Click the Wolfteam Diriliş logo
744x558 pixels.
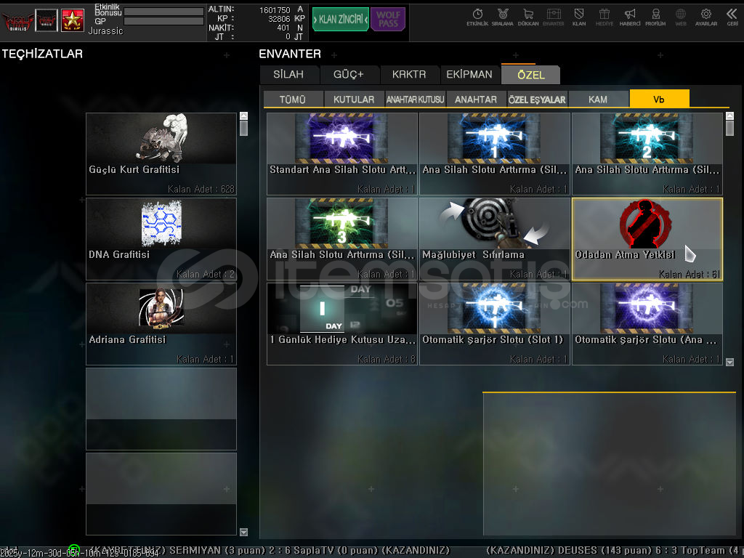tap(17, 21)
